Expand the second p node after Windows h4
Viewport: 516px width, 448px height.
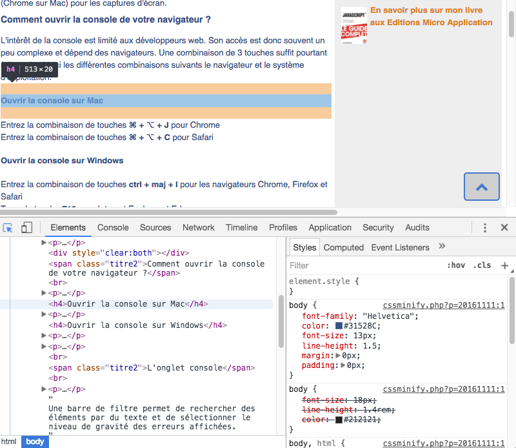43,347
